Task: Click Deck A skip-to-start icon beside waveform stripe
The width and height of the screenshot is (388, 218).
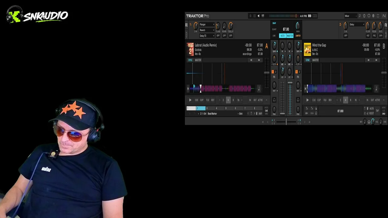Action: (188, 88)
